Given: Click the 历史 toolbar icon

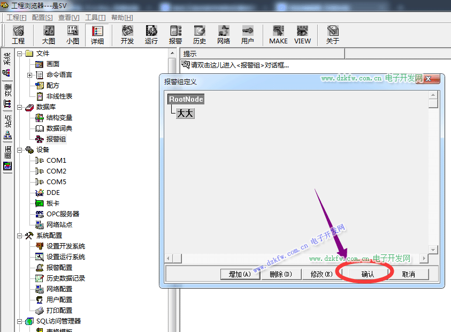Looking at the screenshot, I should click(x=200, y=35).
